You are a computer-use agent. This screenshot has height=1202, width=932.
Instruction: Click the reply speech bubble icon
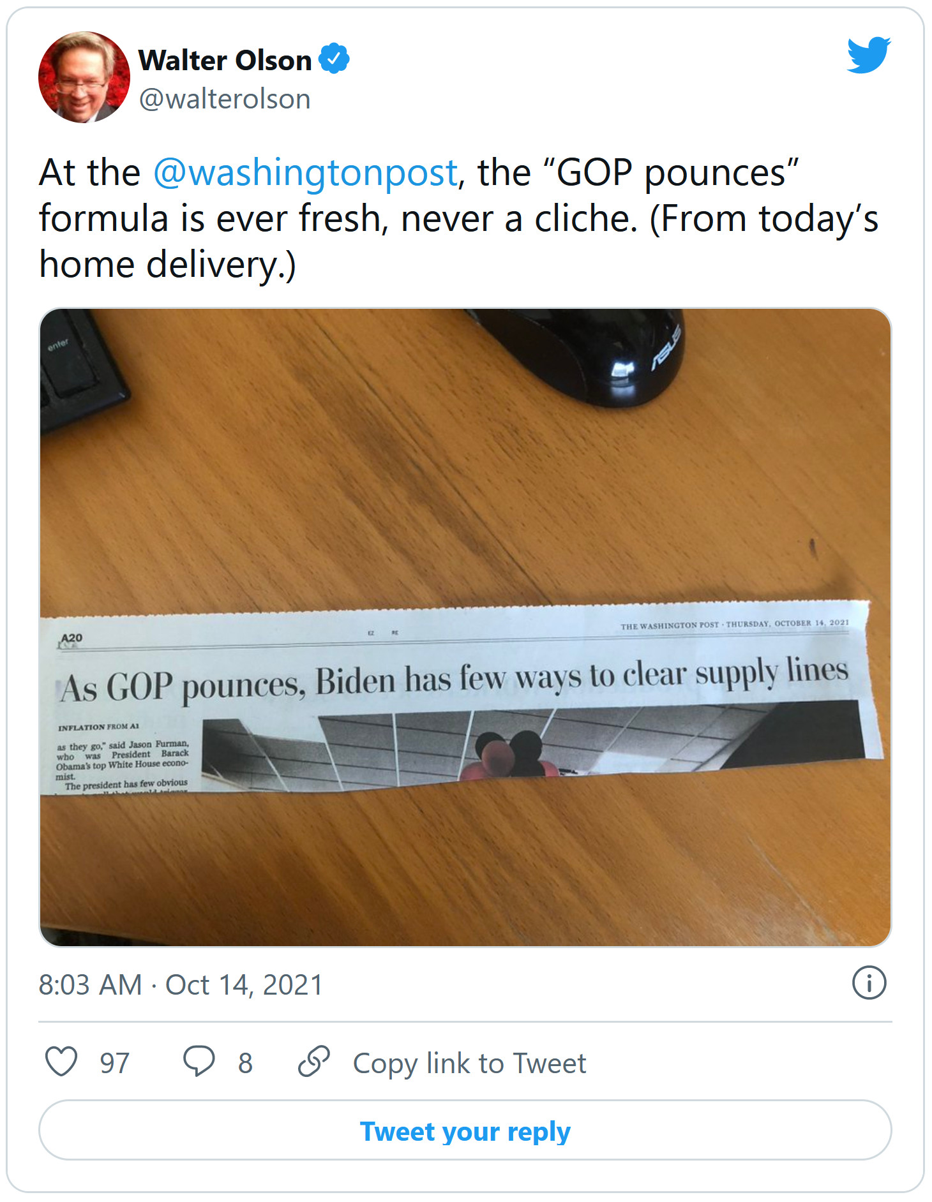tap(199, 1062)
